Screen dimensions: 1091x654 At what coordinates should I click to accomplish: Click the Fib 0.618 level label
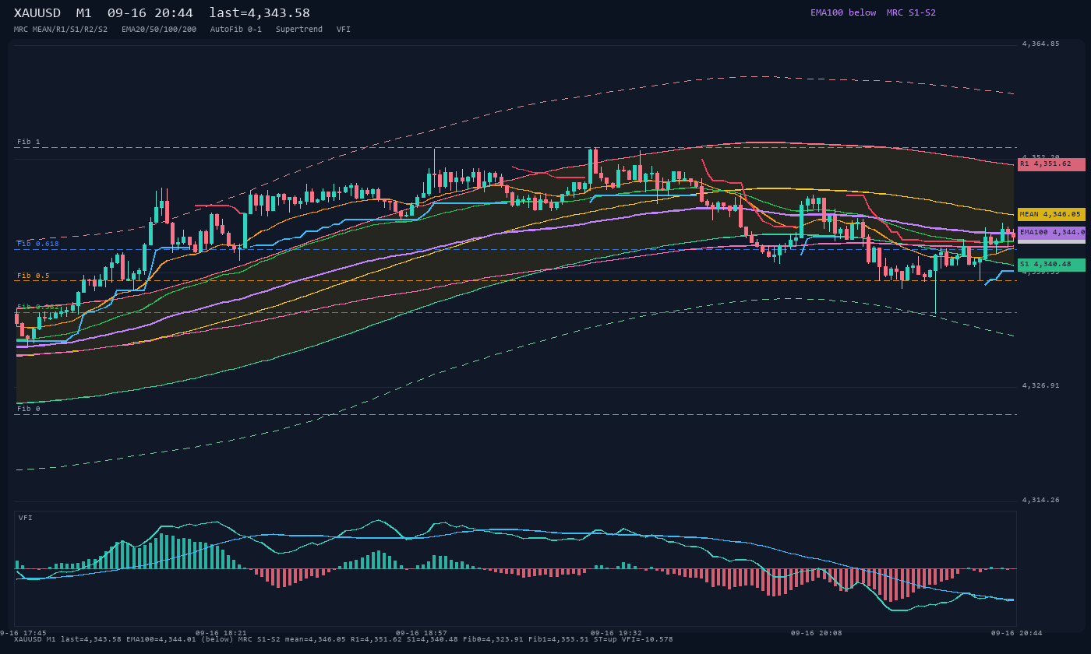click(38, 244)
